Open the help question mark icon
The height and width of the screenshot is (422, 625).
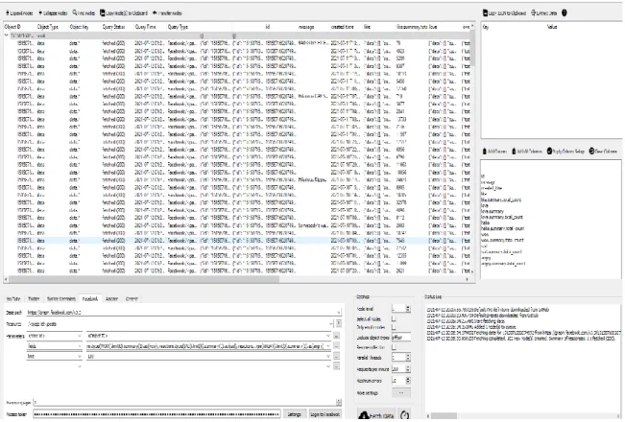click(x=565, y=13)
